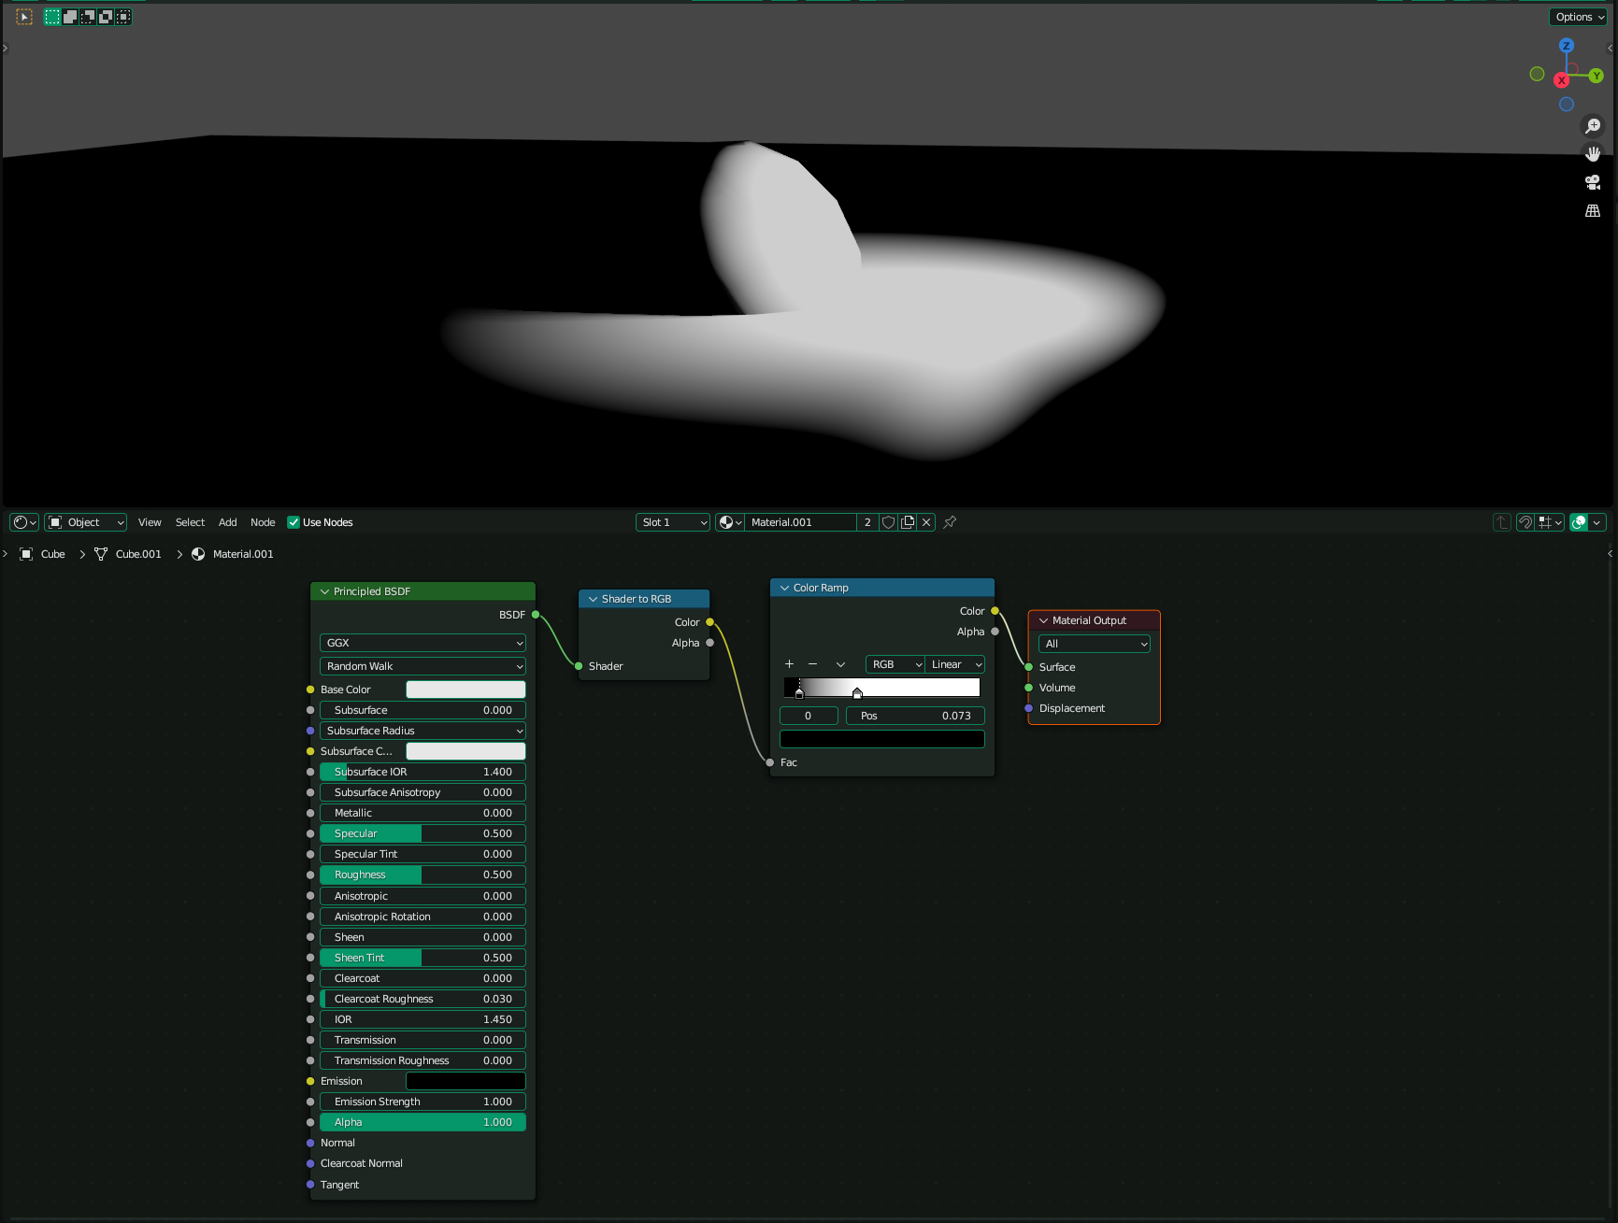Open the Add menu

tap(227, 522)
